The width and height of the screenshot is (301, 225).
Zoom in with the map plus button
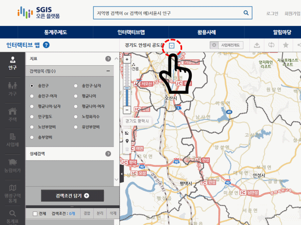click(127, 59)
